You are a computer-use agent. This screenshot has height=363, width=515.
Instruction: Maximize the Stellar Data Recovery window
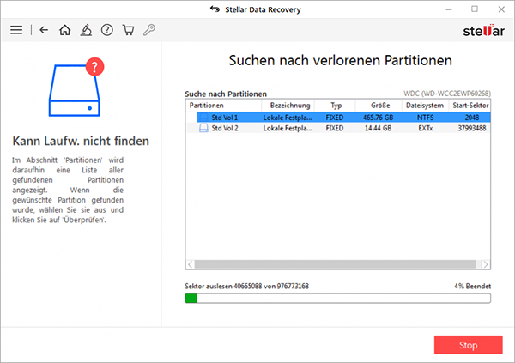tap(475, 9)
